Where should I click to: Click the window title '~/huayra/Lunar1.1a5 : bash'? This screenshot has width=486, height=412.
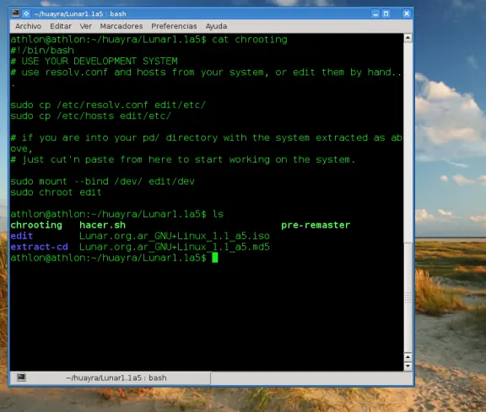tap(80, 13)
